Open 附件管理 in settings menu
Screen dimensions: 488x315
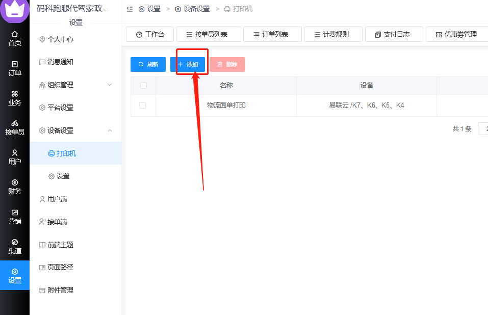[75, 290]
